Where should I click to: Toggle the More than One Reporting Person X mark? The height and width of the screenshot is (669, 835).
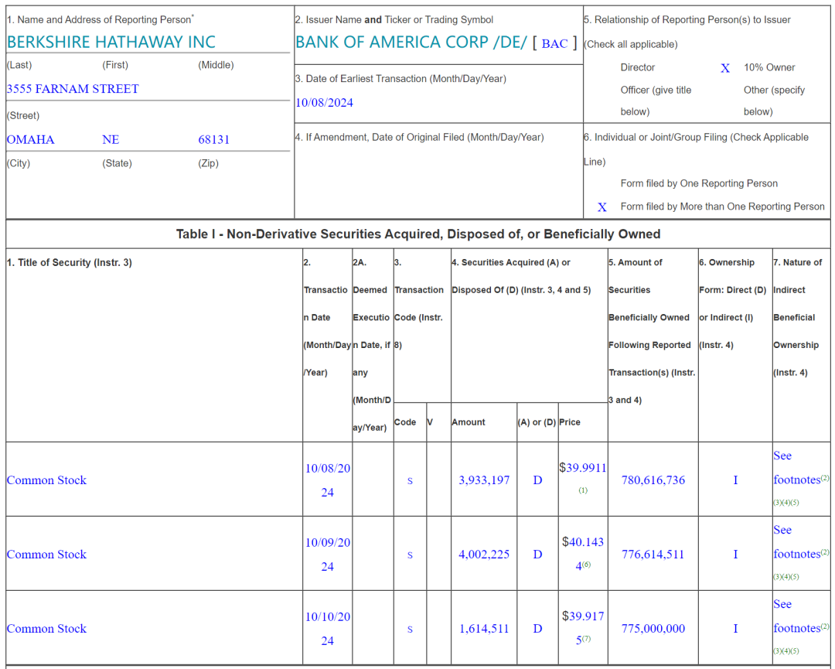click(x=602, y=207)
